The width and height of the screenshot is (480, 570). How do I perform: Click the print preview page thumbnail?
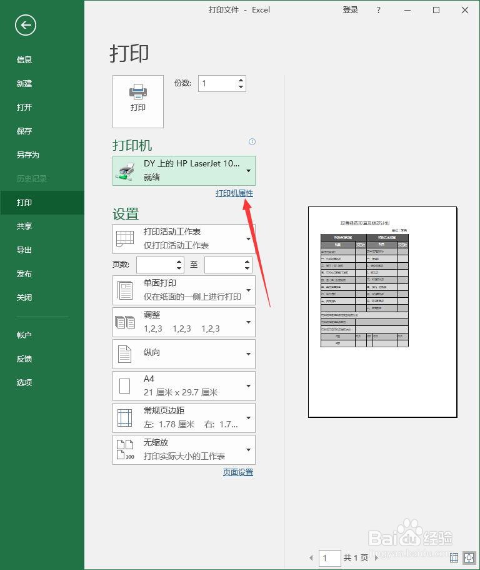(x=382, y=312)
